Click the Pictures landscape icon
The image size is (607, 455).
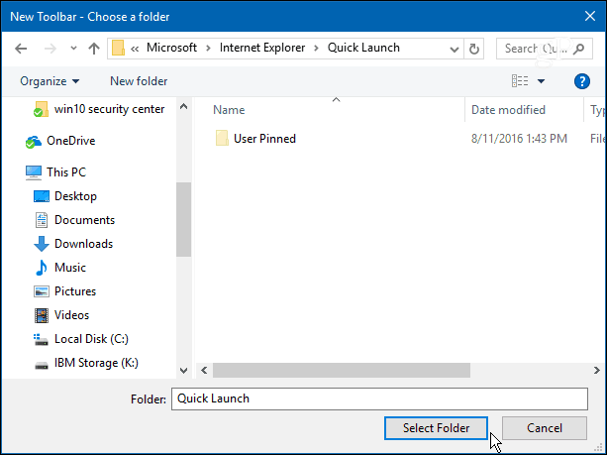tap(41, 291)
